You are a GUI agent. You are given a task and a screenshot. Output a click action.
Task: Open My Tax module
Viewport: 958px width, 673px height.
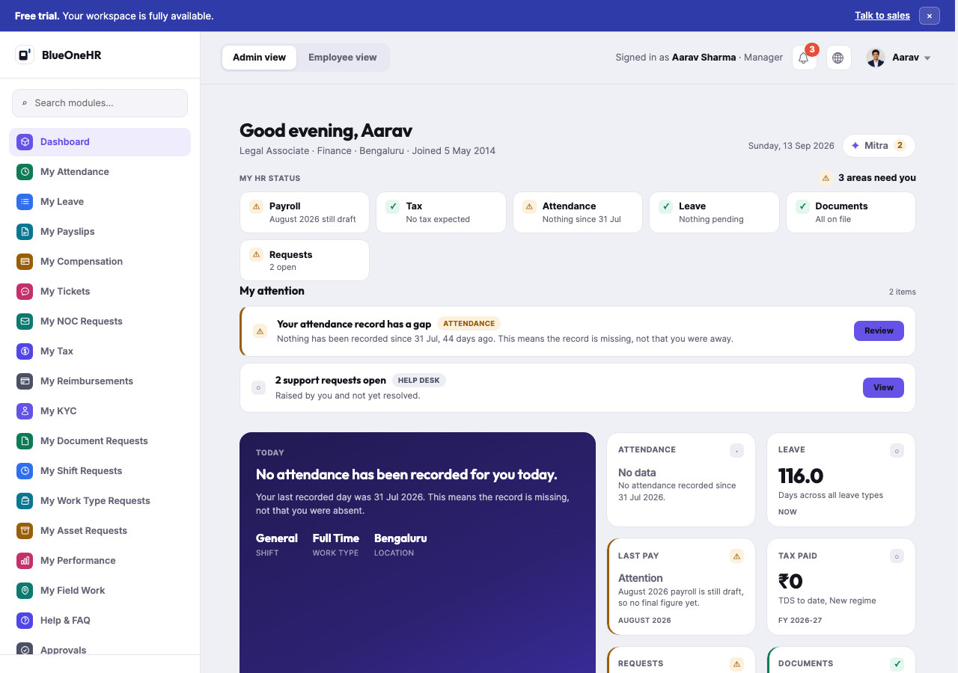(x=100, y=351)
